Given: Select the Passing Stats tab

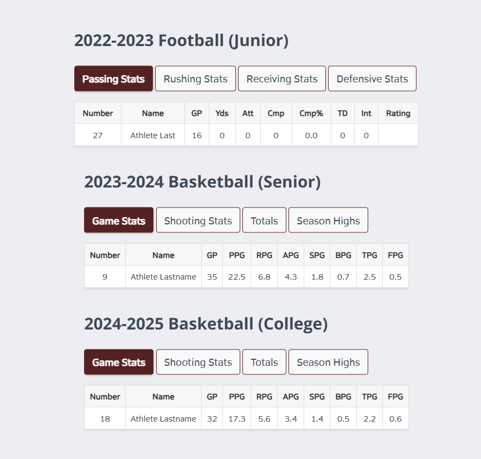Looking at the screenshot, I should tap(113, 79).
